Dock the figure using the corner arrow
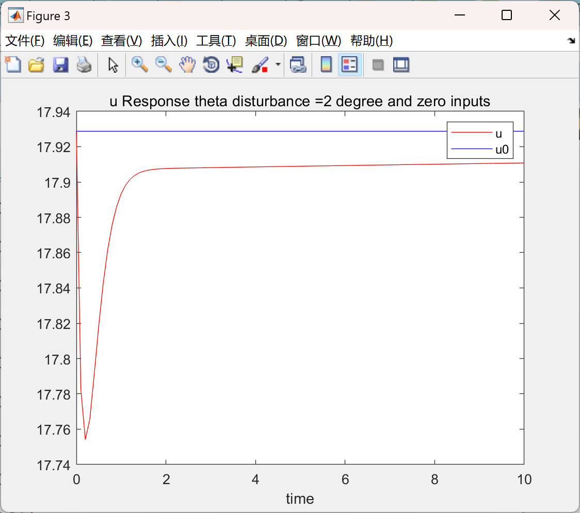Image resolution: width=580 pixels, height=513 pixels. point(572,41)
